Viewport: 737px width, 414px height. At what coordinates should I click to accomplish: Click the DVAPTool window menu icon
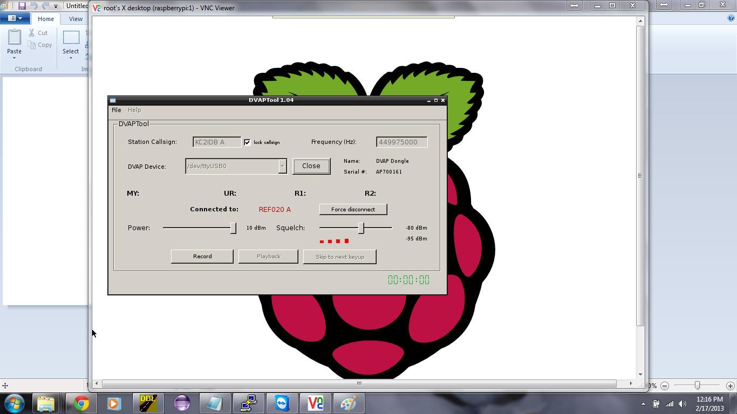click(113, 100)
